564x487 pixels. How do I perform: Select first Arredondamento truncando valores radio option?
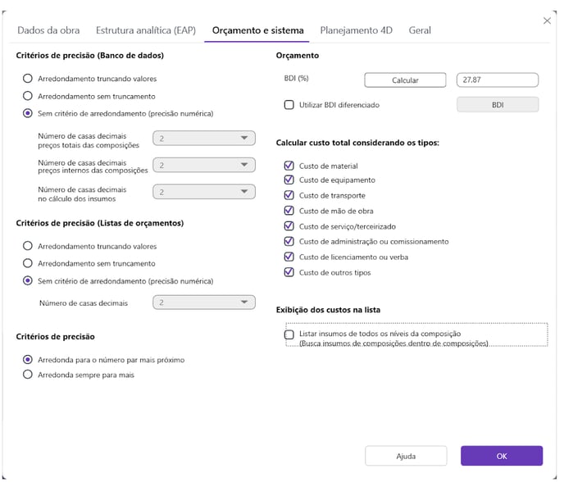(28, 79)
